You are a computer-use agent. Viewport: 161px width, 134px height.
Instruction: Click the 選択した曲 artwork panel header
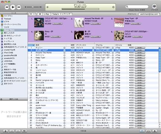point(14,99)
